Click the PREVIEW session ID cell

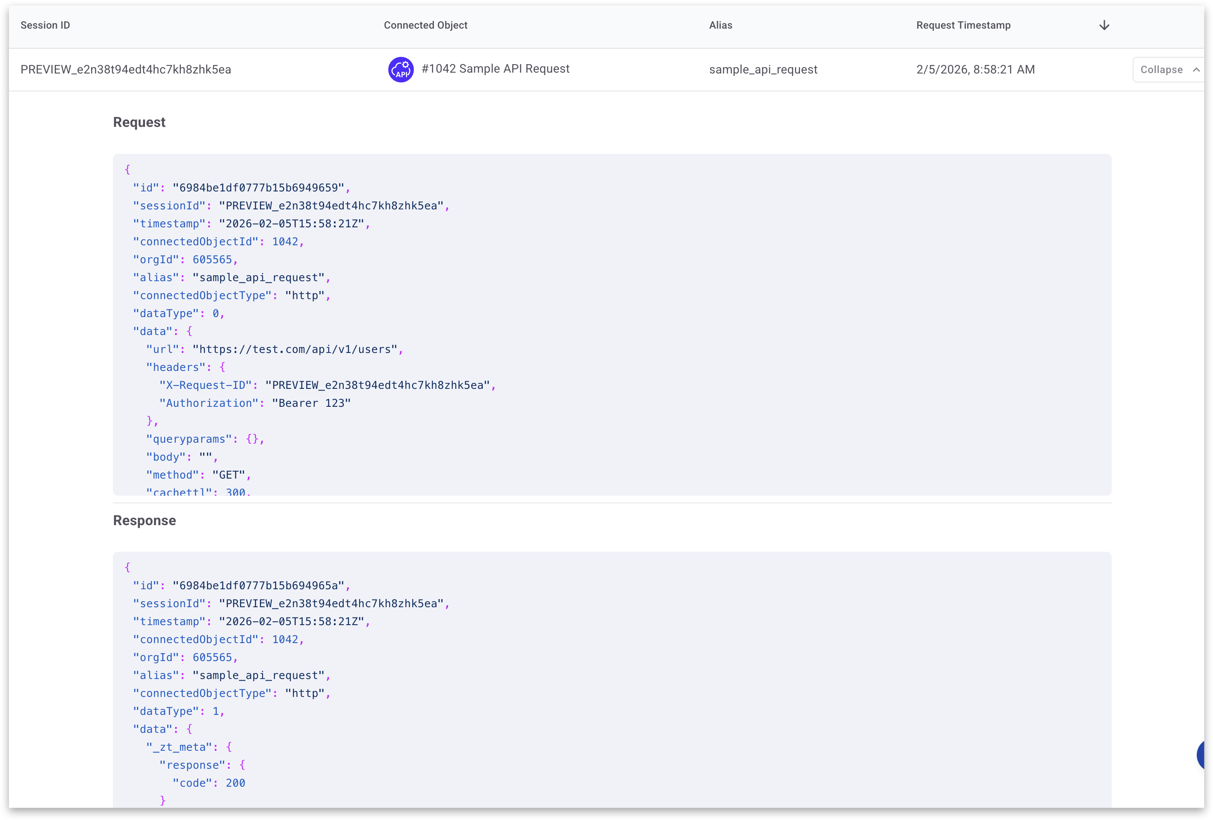pyautogui.click(x=126, y=69)
